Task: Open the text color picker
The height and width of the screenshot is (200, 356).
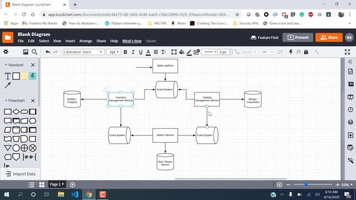Action: 149,52
